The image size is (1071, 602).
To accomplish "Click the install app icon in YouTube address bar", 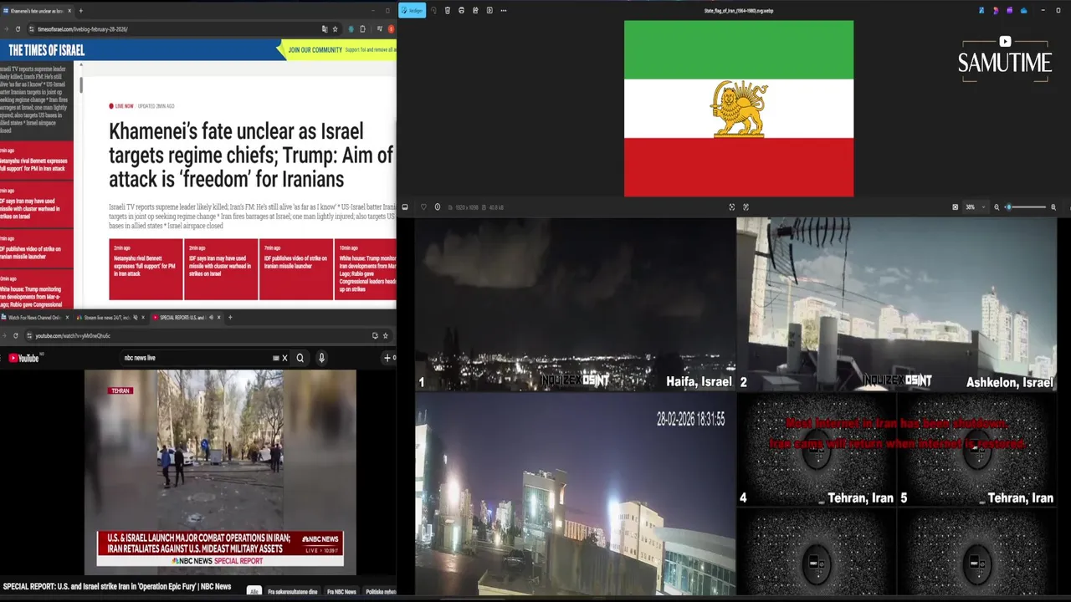I will pyautogui.click(x=375, y=335).
